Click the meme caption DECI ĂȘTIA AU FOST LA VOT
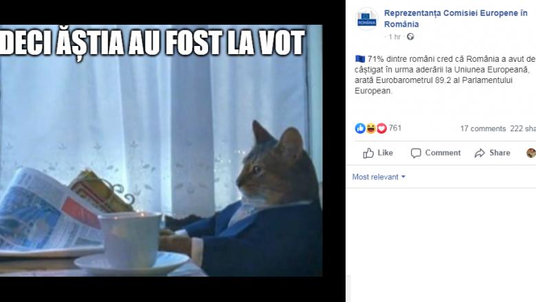This screenshot has height=302, width=536. [153, 43]
